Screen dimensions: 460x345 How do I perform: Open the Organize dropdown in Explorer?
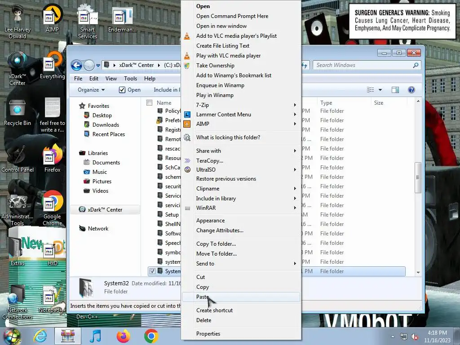coord(91,90)
